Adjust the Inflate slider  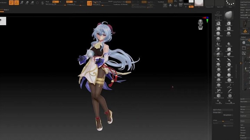pyautogui.click(x=223, y=121)
